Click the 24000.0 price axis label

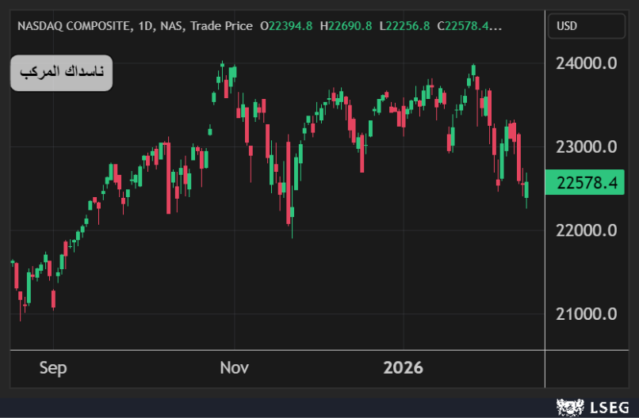pos(585,63)
